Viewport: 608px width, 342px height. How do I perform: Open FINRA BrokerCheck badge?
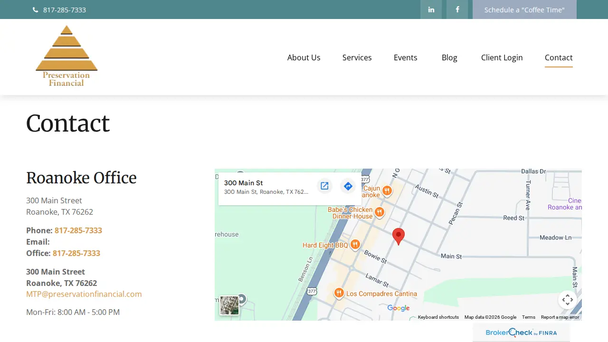pos(521,332)
